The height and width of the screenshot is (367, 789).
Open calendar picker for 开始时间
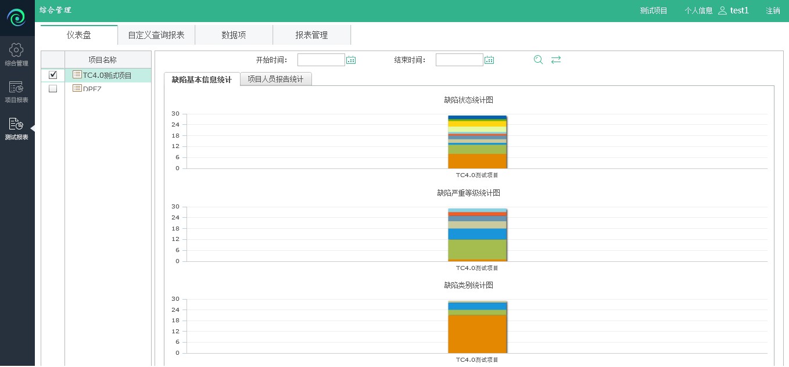pyautogui.click(x=351, y=60)
